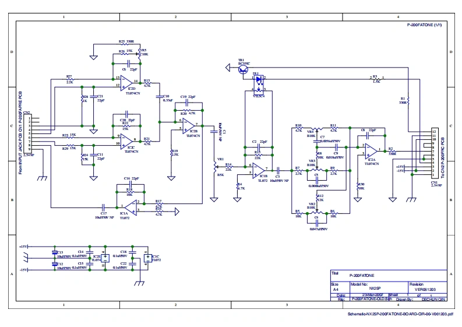
Task: Click capacitor C17 near IC1A input
Action: click(103, 206)
